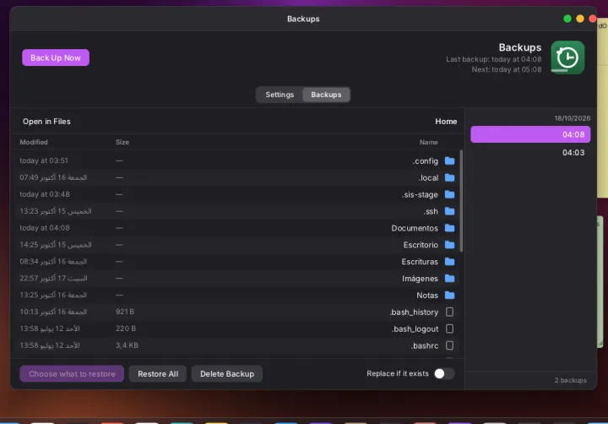Select the .config folder icon

coord(449,160)
